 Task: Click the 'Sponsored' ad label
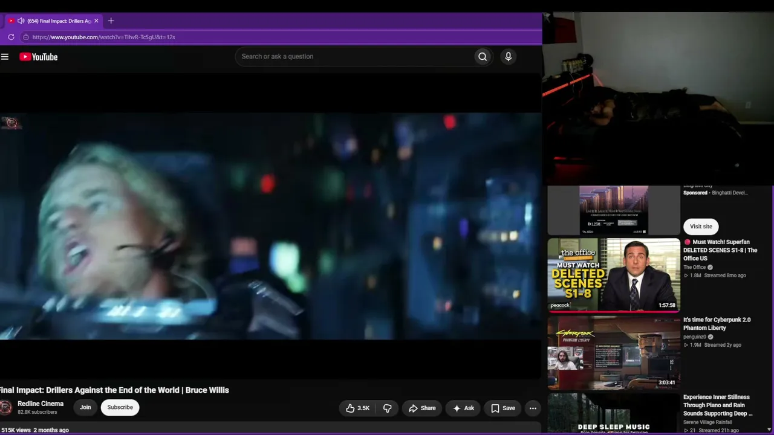(x=695, y=193)
